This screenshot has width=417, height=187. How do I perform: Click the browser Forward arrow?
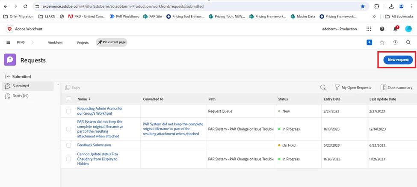point(15,6)
